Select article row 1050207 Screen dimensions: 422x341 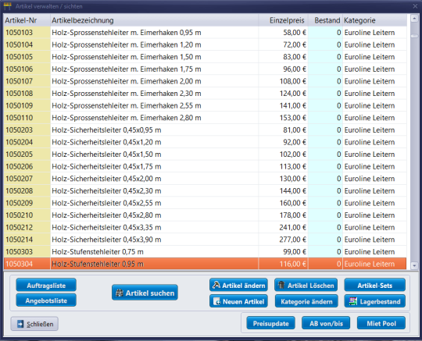click(x=205, y=179)
